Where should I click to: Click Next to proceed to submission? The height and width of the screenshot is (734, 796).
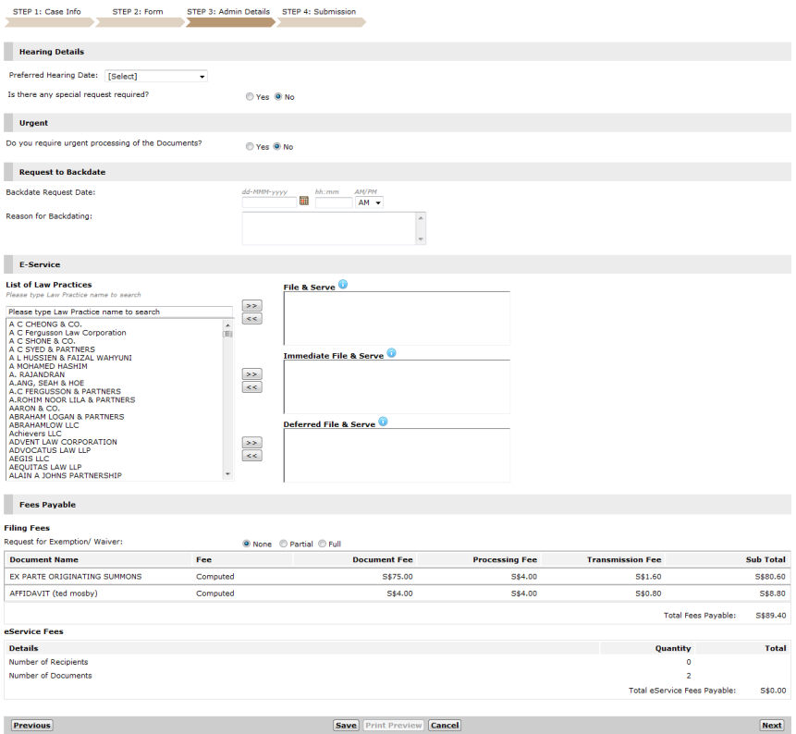pyautogui.click(x=772, y=725)
